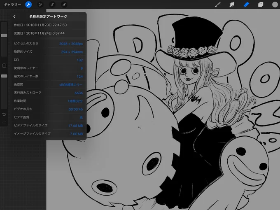
Task: Open the Layers panel
Action: point(261,5)
